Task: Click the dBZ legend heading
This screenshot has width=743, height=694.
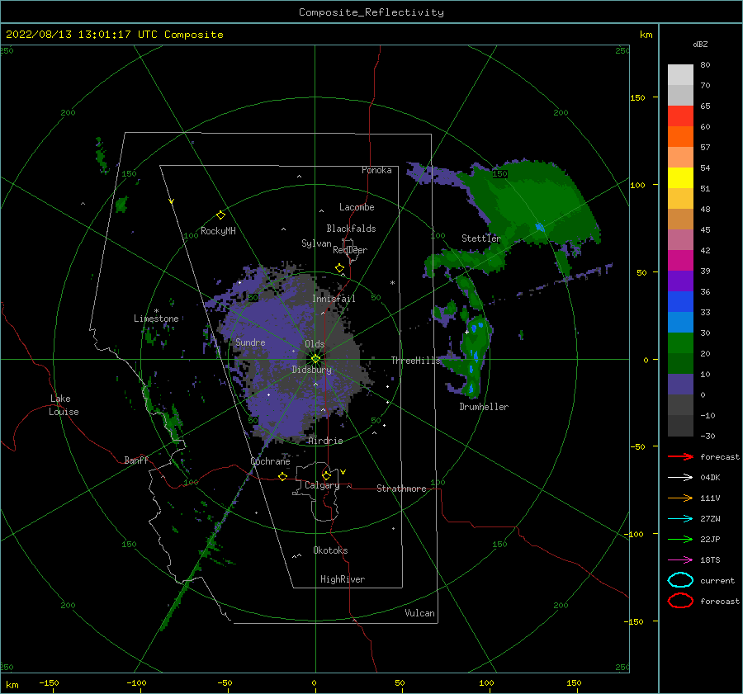Action: [x=700, y=44]
